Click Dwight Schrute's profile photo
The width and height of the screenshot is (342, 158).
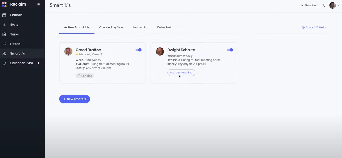(x=160, y=51)
